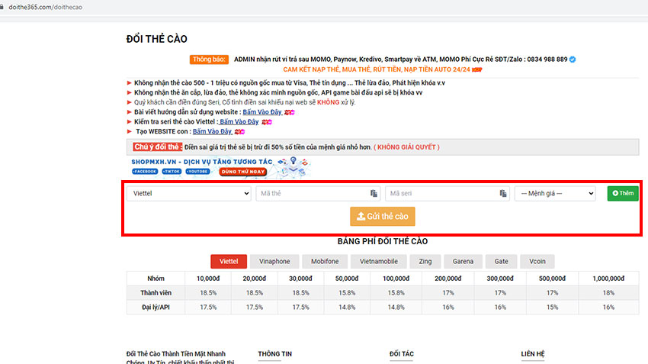Select the Vietnamobile fee tab
This screenshot has width=648, height=364.
[379, 262]
